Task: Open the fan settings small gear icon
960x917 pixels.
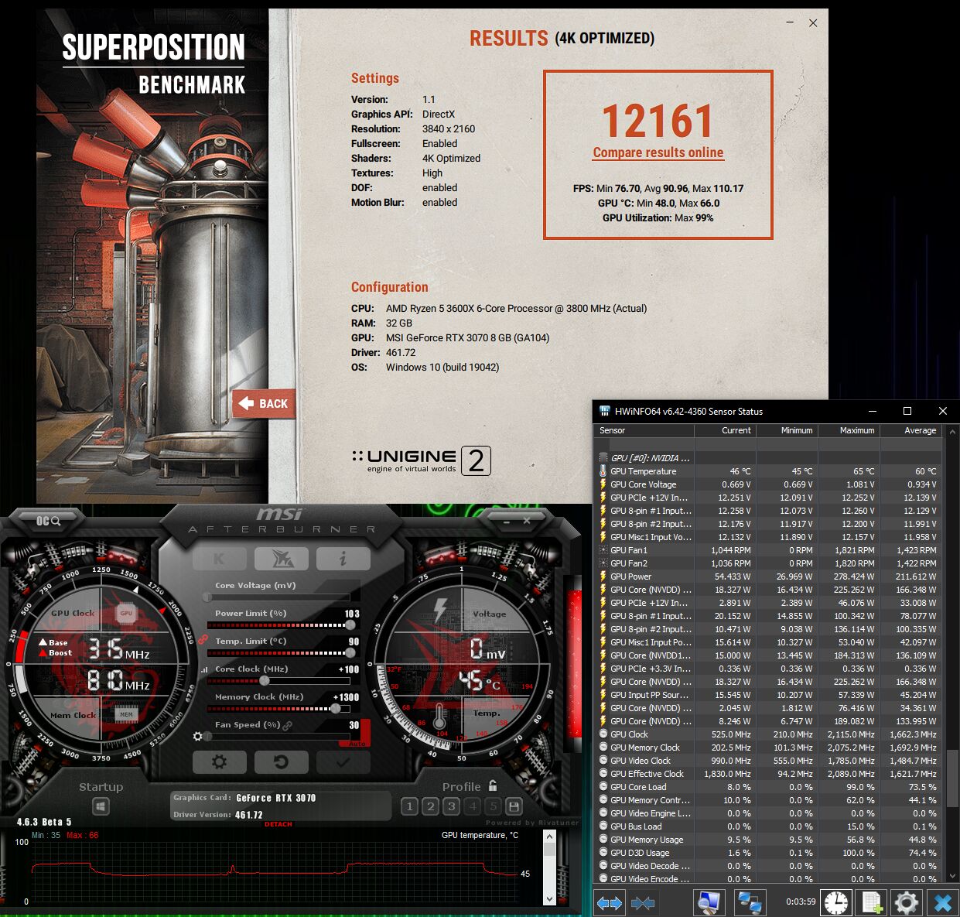Action: pyautogui.click(x=197, y=736)
